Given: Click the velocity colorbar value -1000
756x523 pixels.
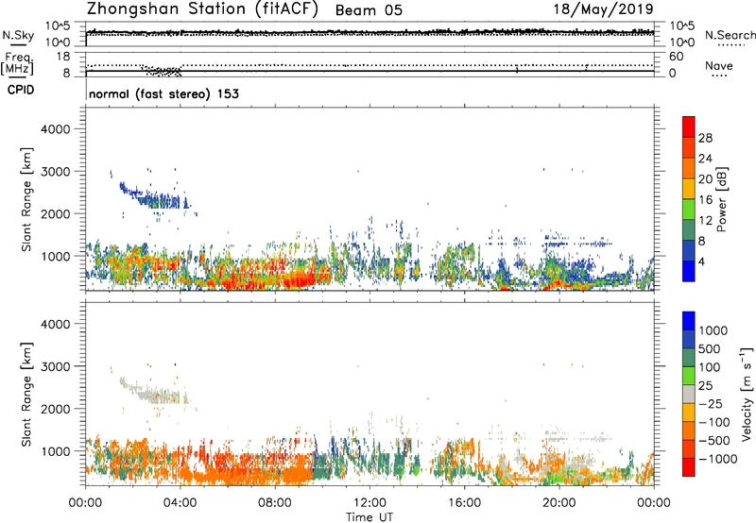Looking at the screenshot, I should pyautogui.click(x=717, y=459).
